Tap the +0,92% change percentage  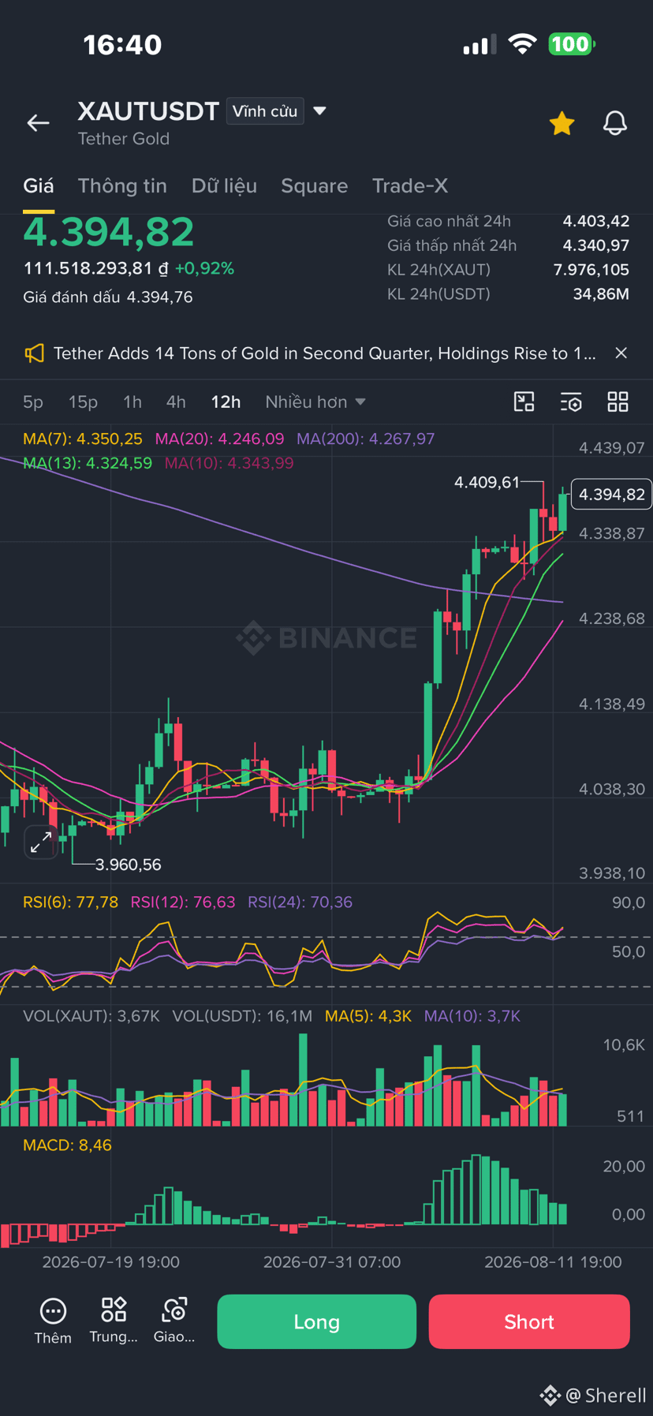click(204, 268)
